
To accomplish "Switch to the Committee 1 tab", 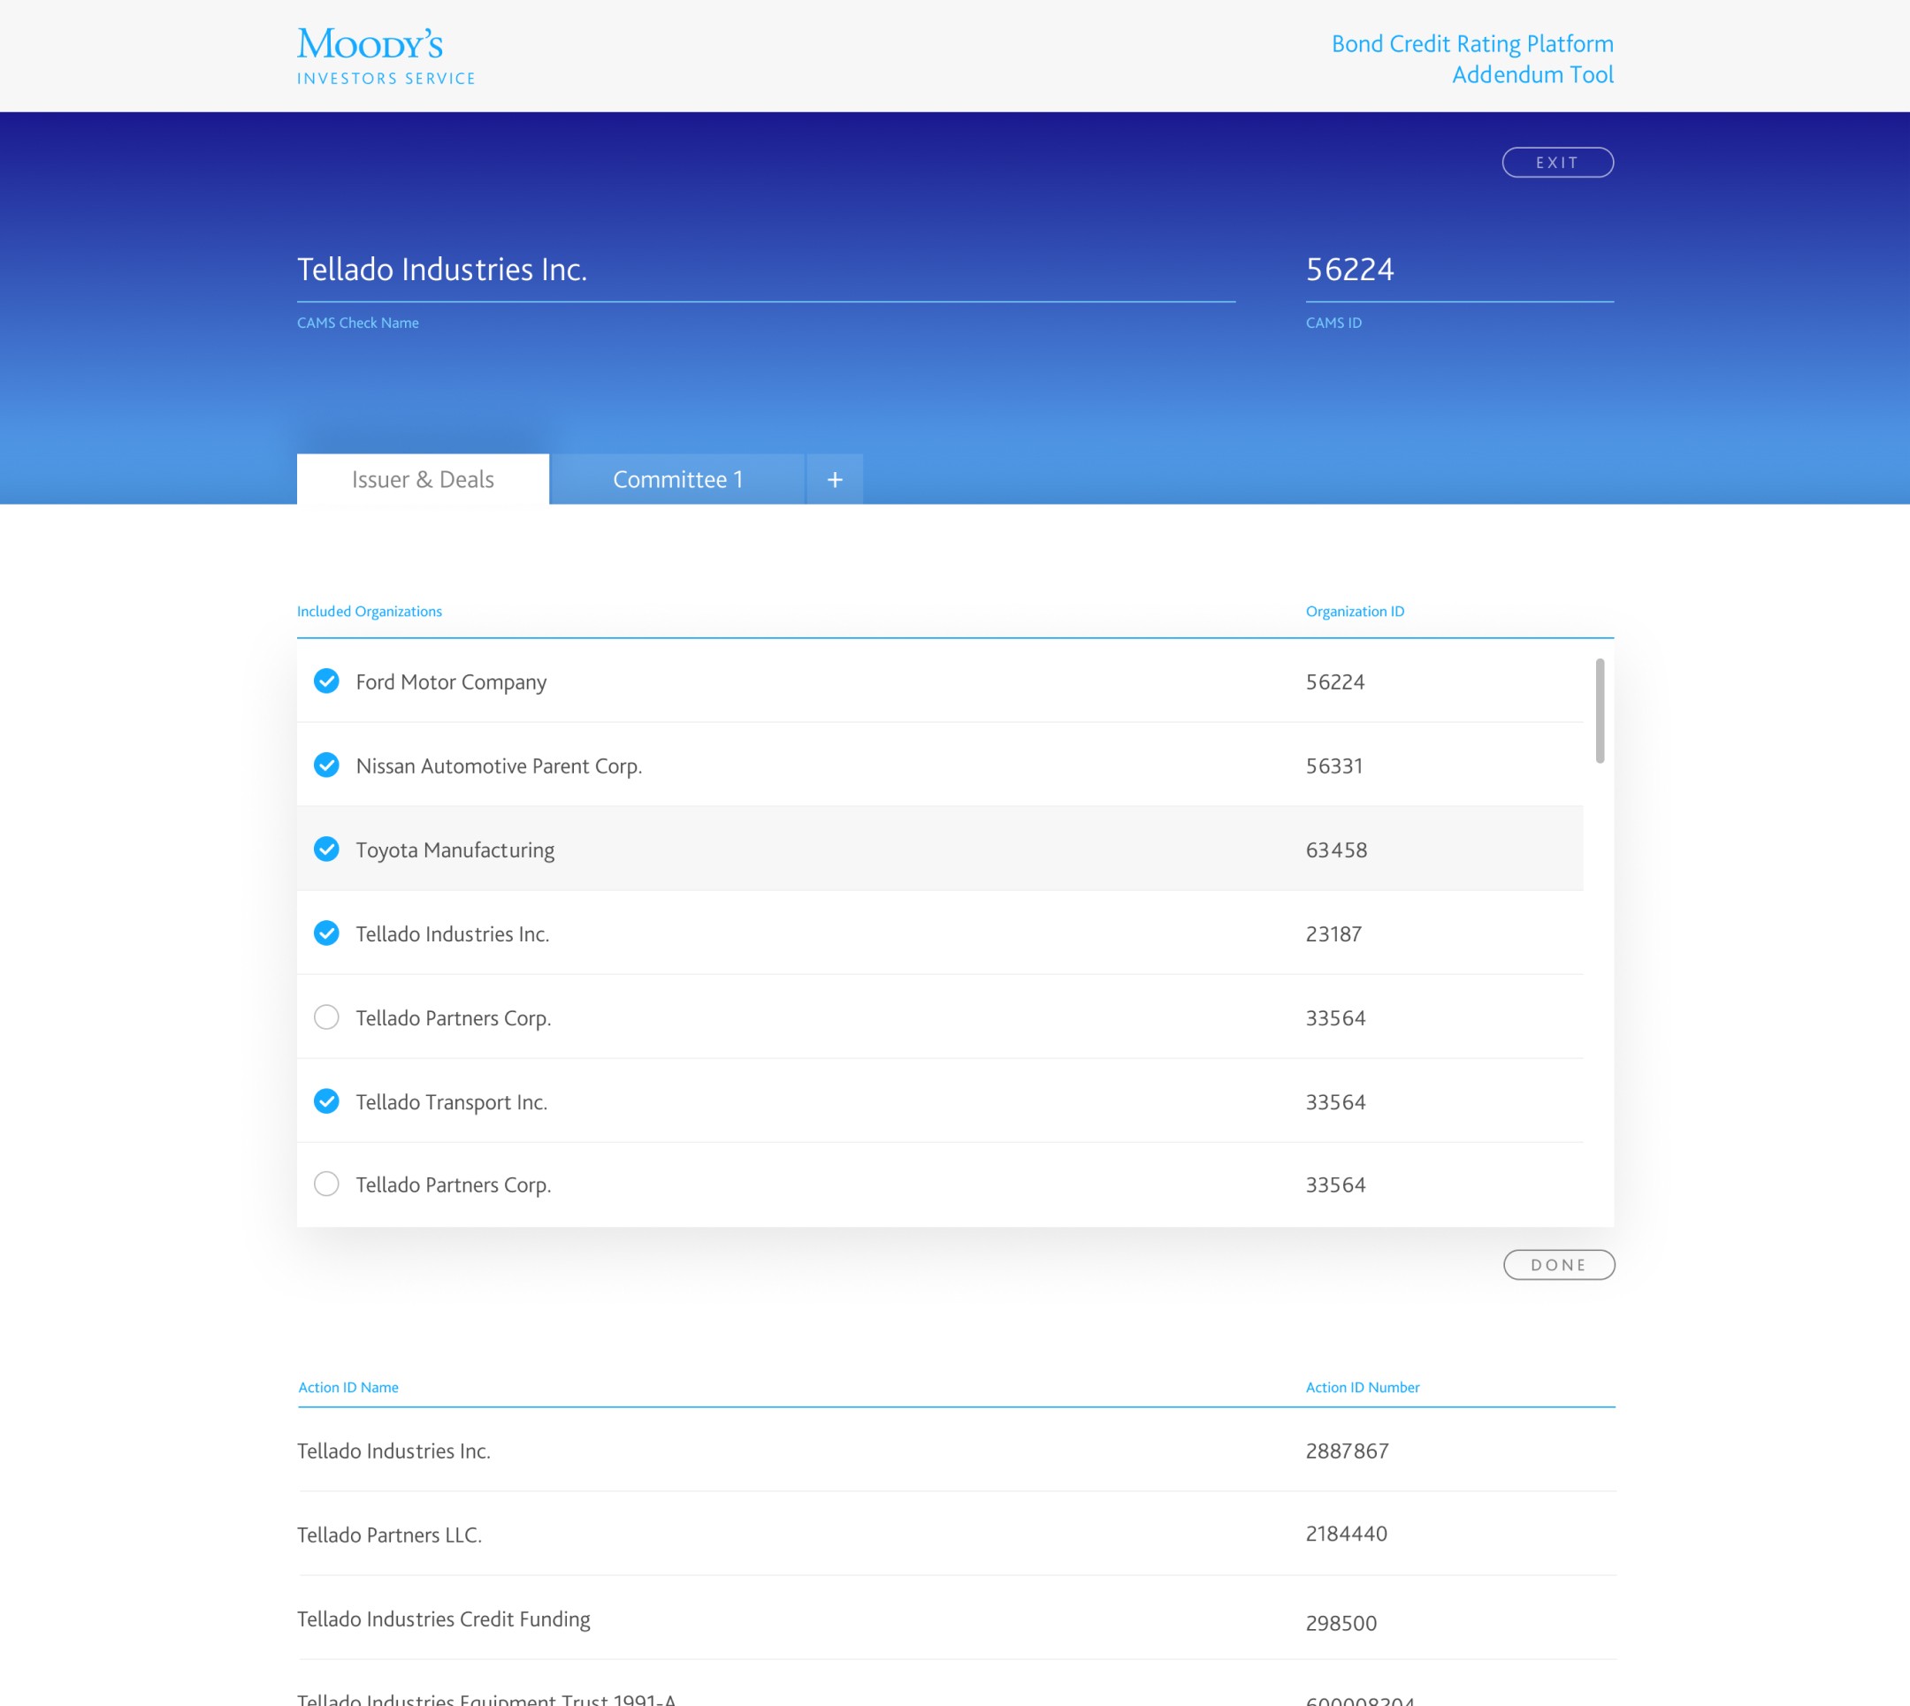I will pyautogui.click(x=677, y=480).
